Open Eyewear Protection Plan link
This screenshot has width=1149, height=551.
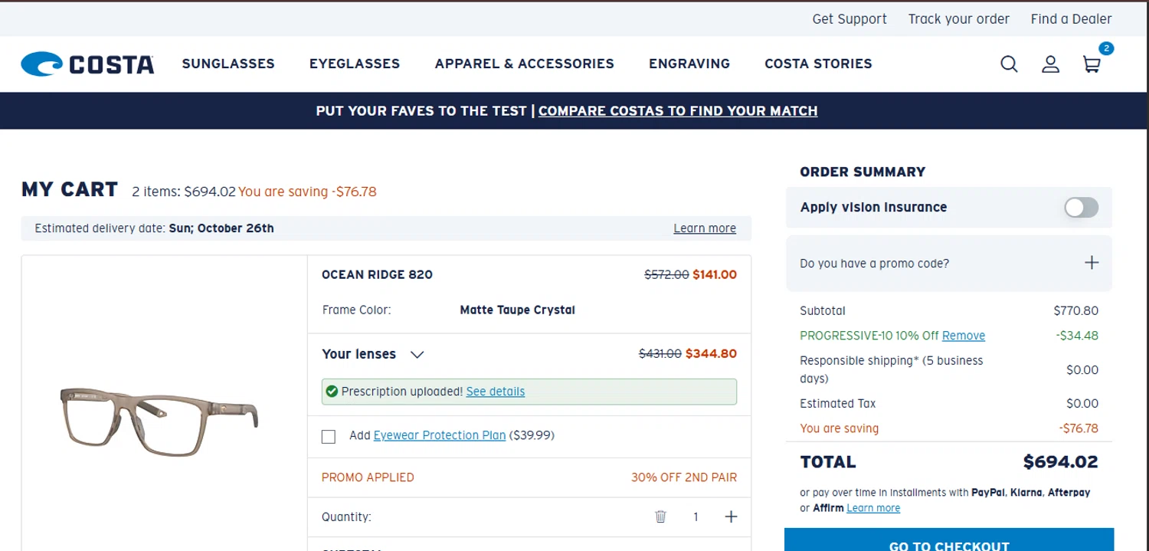440,435
